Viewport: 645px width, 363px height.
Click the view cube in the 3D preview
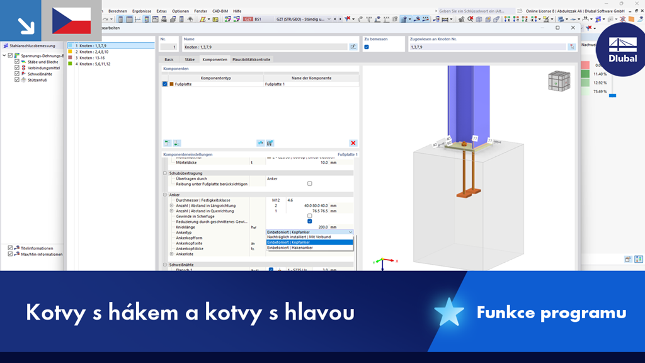(x=559, y=81)
